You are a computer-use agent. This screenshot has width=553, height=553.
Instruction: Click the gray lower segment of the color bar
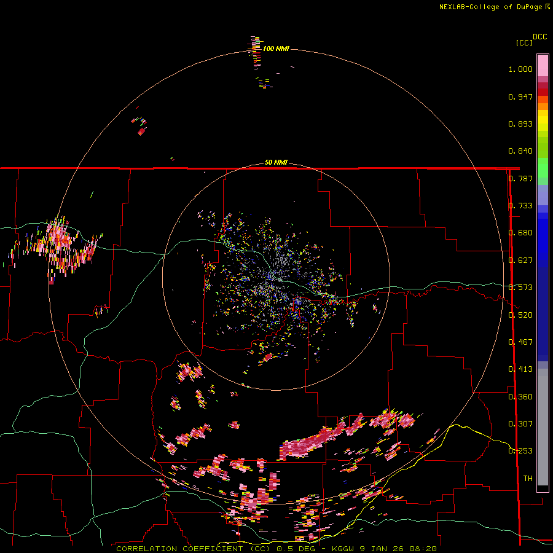(x=543, y=427)
